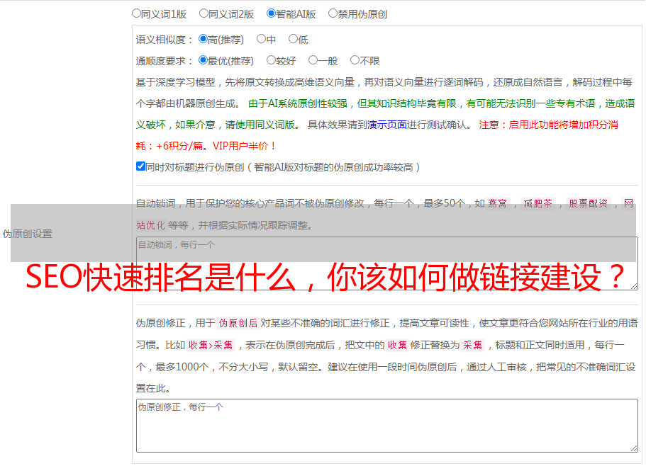Select 禁用伪原创 radio option
Viewport: 646px width, 466px height.
click(x=333, y=13)
